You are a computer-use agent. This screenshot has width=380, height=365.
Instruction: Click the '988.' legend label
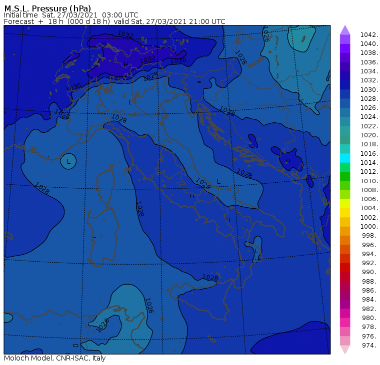coord(370,282)
